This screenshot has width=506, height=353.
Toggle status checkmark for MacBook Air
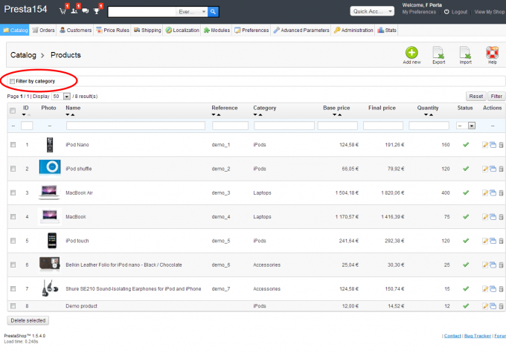466,192
